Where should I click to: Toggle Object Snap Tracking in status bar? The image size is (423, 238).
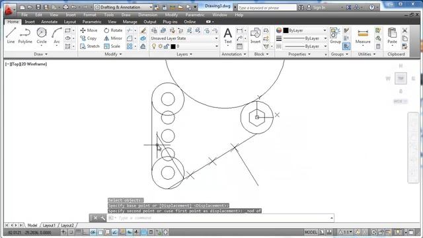click(114, 232)
